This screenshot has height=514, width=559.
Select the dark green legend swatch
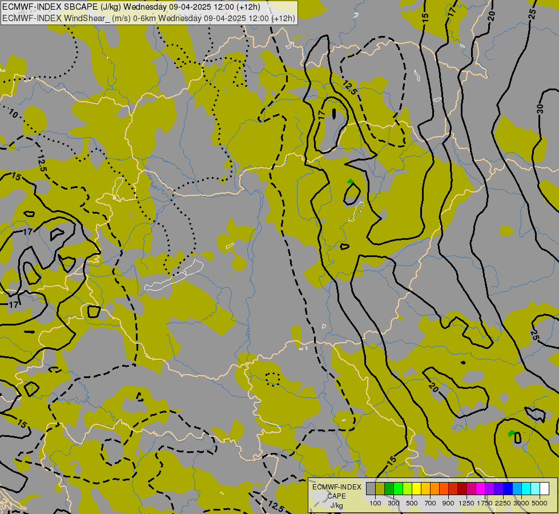tap(389, 489)
